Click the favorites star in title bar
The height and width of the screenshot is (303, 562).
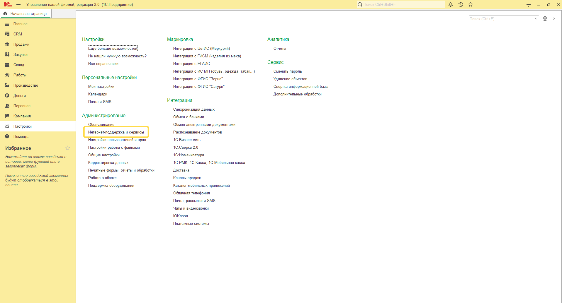(x=471, y=5)
